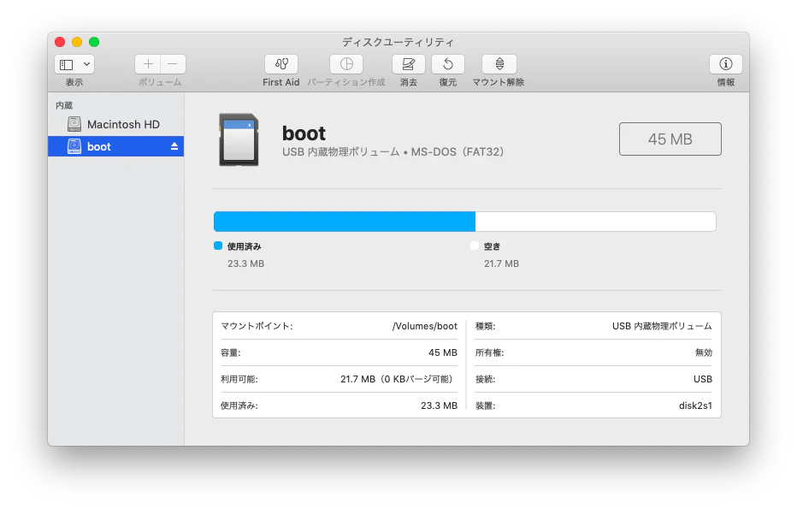Eject the boot volume using eject icon

point(174,146)
